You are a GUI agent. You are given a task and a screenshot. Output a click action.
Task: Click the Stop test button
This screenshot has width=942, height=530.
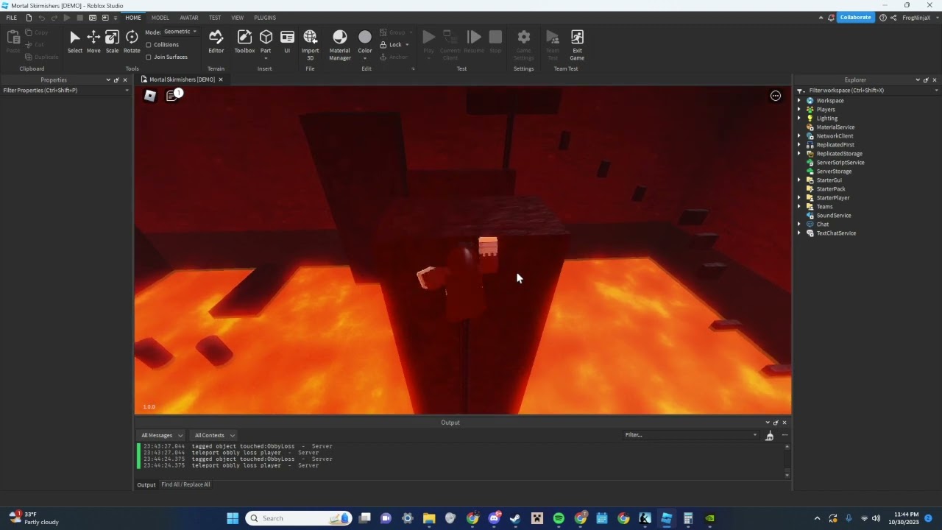pos(495,42)
